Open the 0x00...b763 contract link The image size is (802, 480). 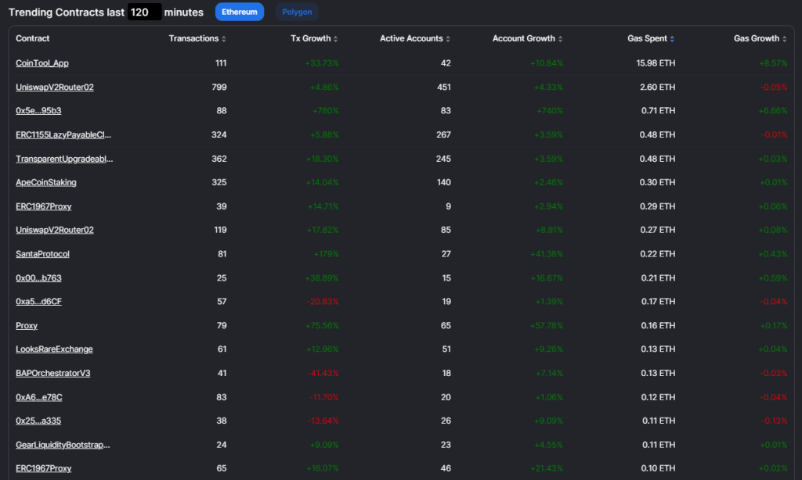pyautogui.click(x=38, y=278)
